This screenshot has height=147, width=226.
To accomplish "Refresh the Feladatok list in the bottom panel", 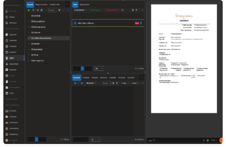I will click(82, 83).
